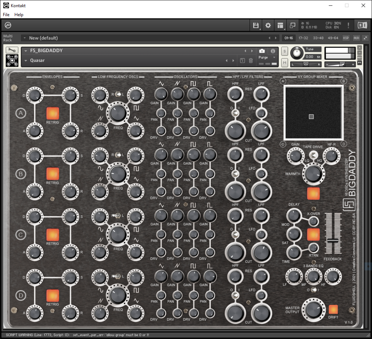Flip row A LFO R/L switch
Image resolution: width=372 pixels, height=339 pixels.
coord(118,94)
